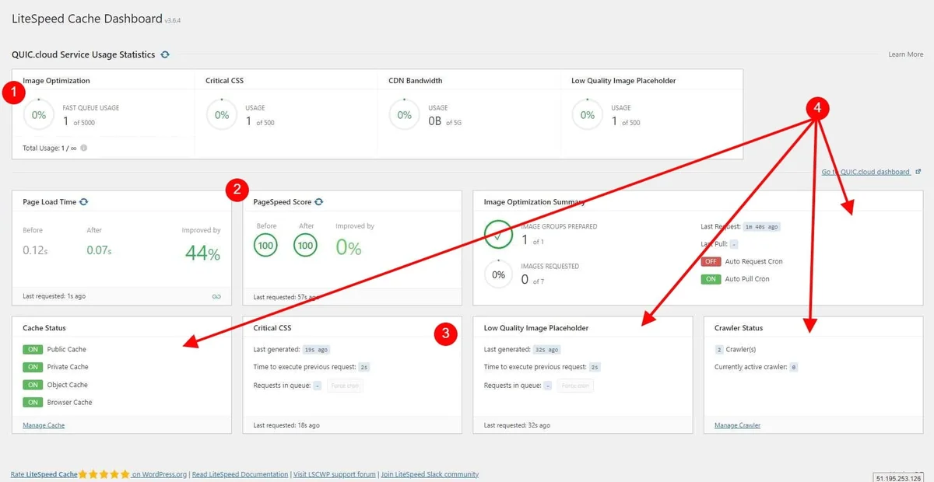Click the Learn More link

click(905, 54)
